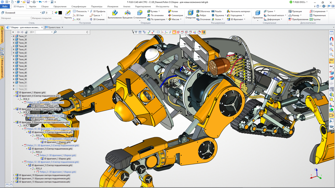The width and height of the screenshot is (335, 188).
Task: Activate the Отверстие (Hole) tool
Action: coord(190,14)
